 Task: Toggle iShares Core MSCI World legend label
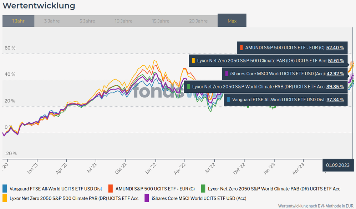pyautogui.click(x=199, y=198)
